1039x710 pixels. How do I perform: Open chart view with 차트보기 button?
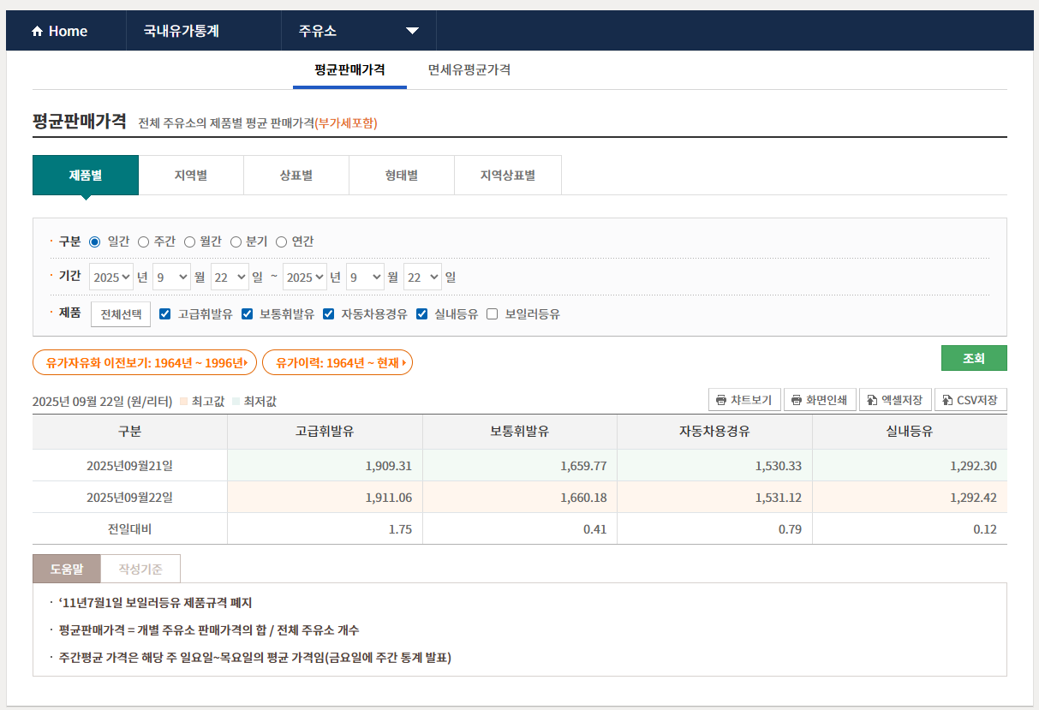pyautogui.click(x=743, y=400)
